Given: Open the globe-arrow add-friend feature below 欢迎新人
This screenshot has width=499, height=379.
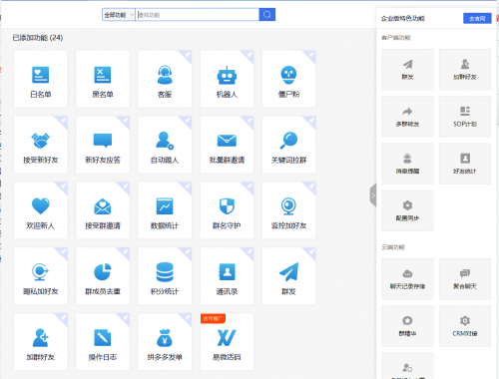Looking at the screenshot, I should pyautogui.click(x=41, y=276).
